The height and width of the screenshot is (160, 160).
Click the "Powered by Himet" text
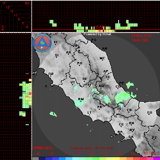[97, 34]
